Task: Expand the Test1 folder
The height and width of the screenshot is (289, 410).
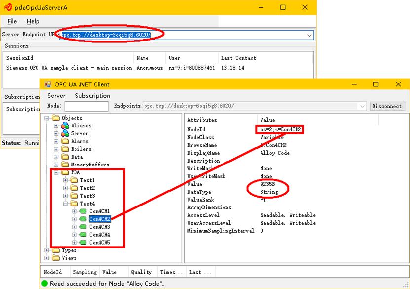Action: pyautogui.click(x=65, y=180)
